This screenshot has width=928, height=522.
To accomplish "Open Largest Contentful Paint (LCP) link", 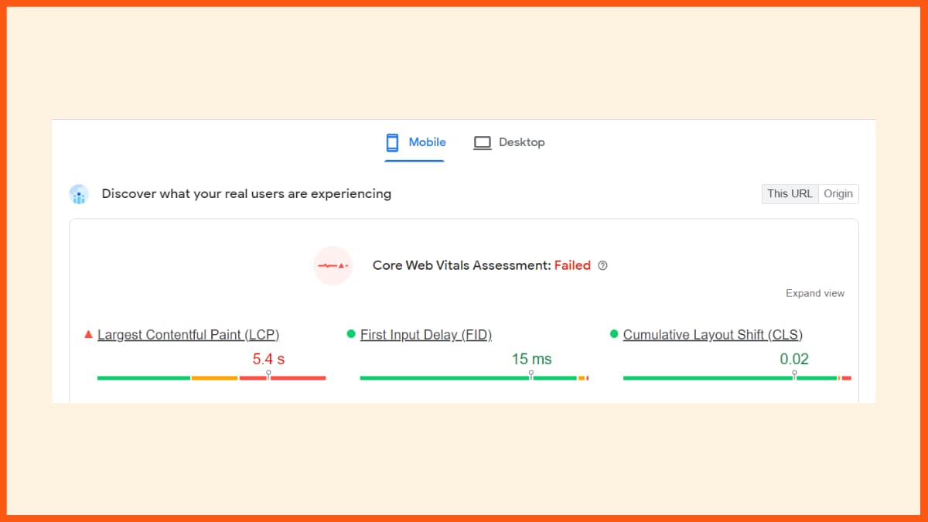I will 188,335.
